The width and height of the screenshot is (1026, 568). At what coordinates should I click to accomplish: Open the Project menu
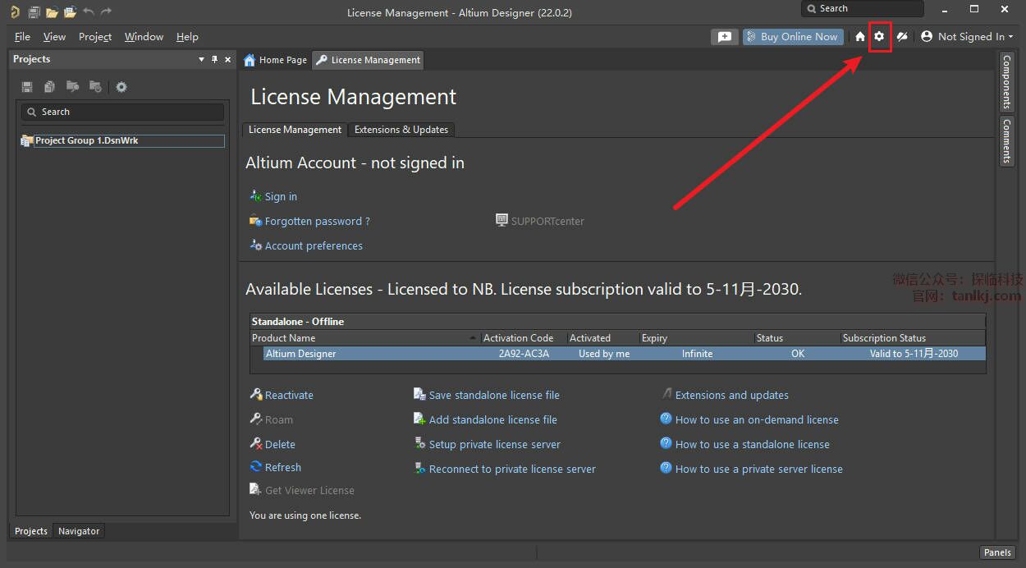pos(95,36)
